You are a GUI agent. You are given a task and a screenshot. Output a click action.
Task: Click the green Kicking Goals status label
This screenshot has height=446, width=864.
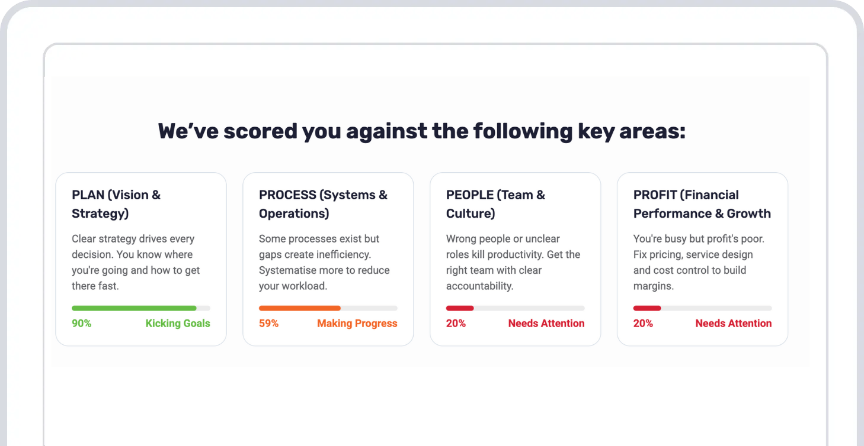(x=178, y=324)
